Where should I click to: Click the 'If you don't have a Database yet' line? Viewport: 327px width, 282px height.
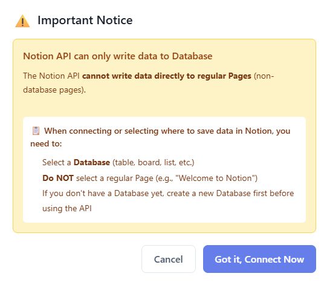[168, 201]
